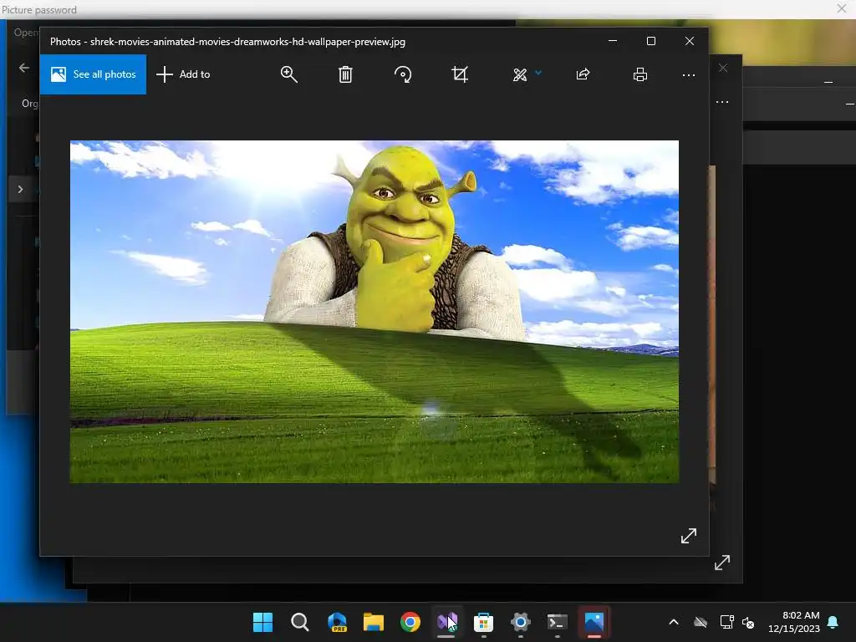This screenshot has height=642, width=856.
Task: Launch Google Chrome from taskbar
Action: (x=410, y=622)
